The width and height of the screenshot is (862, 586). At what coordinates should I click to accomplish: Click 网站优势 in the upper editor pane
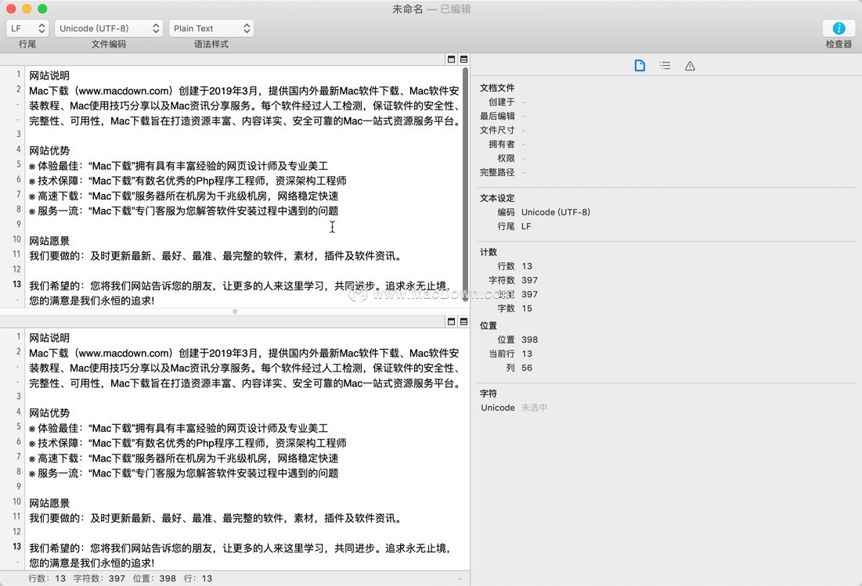49,150
